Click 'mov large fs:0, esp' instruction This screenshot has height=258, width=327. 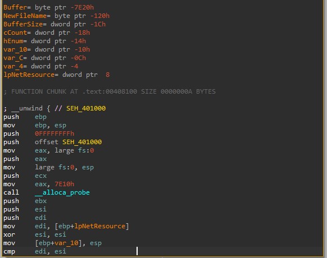tap(48, 167)
